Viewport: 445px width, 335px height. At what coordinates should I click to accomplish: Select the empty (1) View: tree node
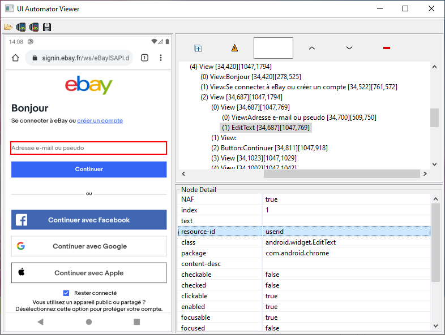[x=224, y=138]
